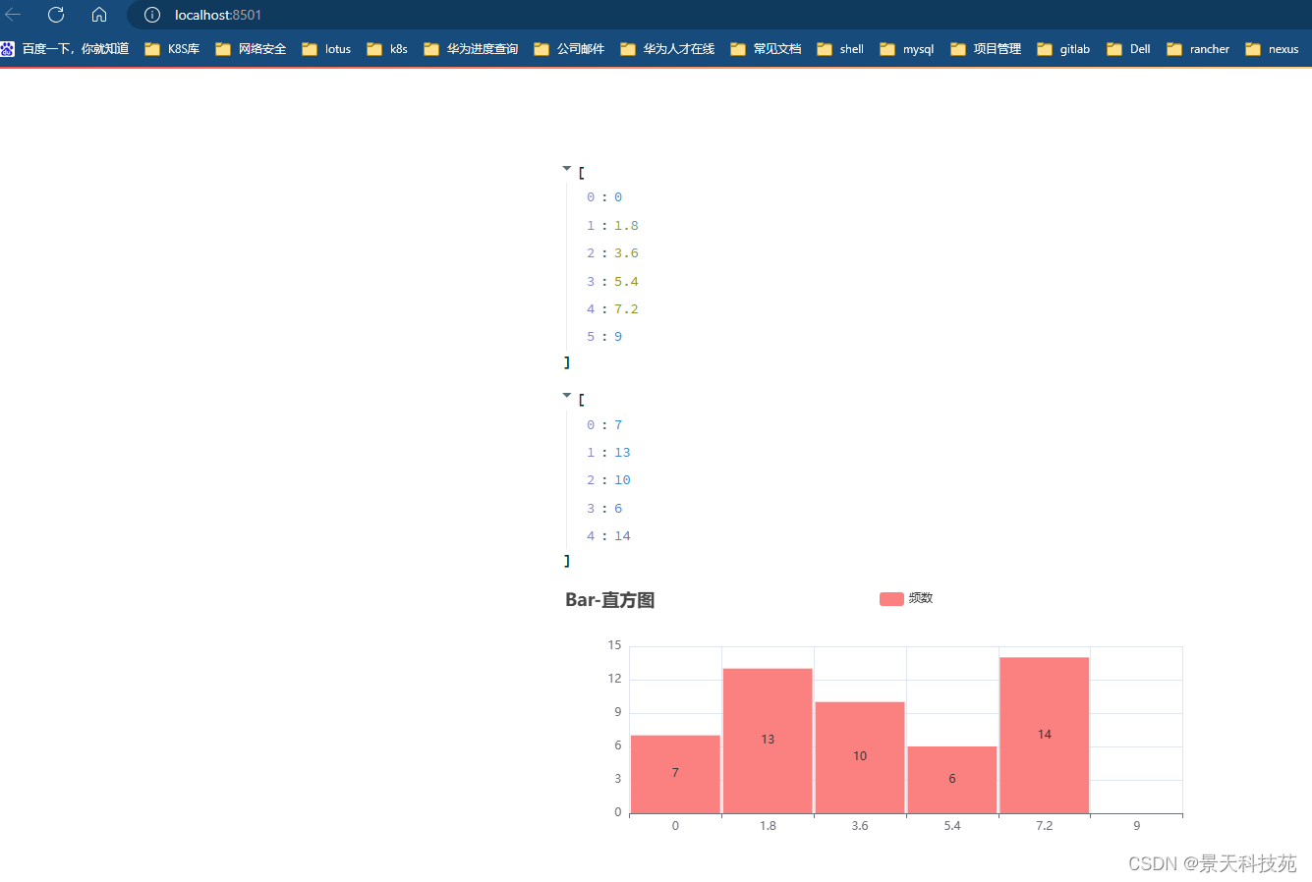The width and height of the screenshot is (1312, 882).
Task: Open the K8S库 bookmark folder
Action: (x=172, y=48)
